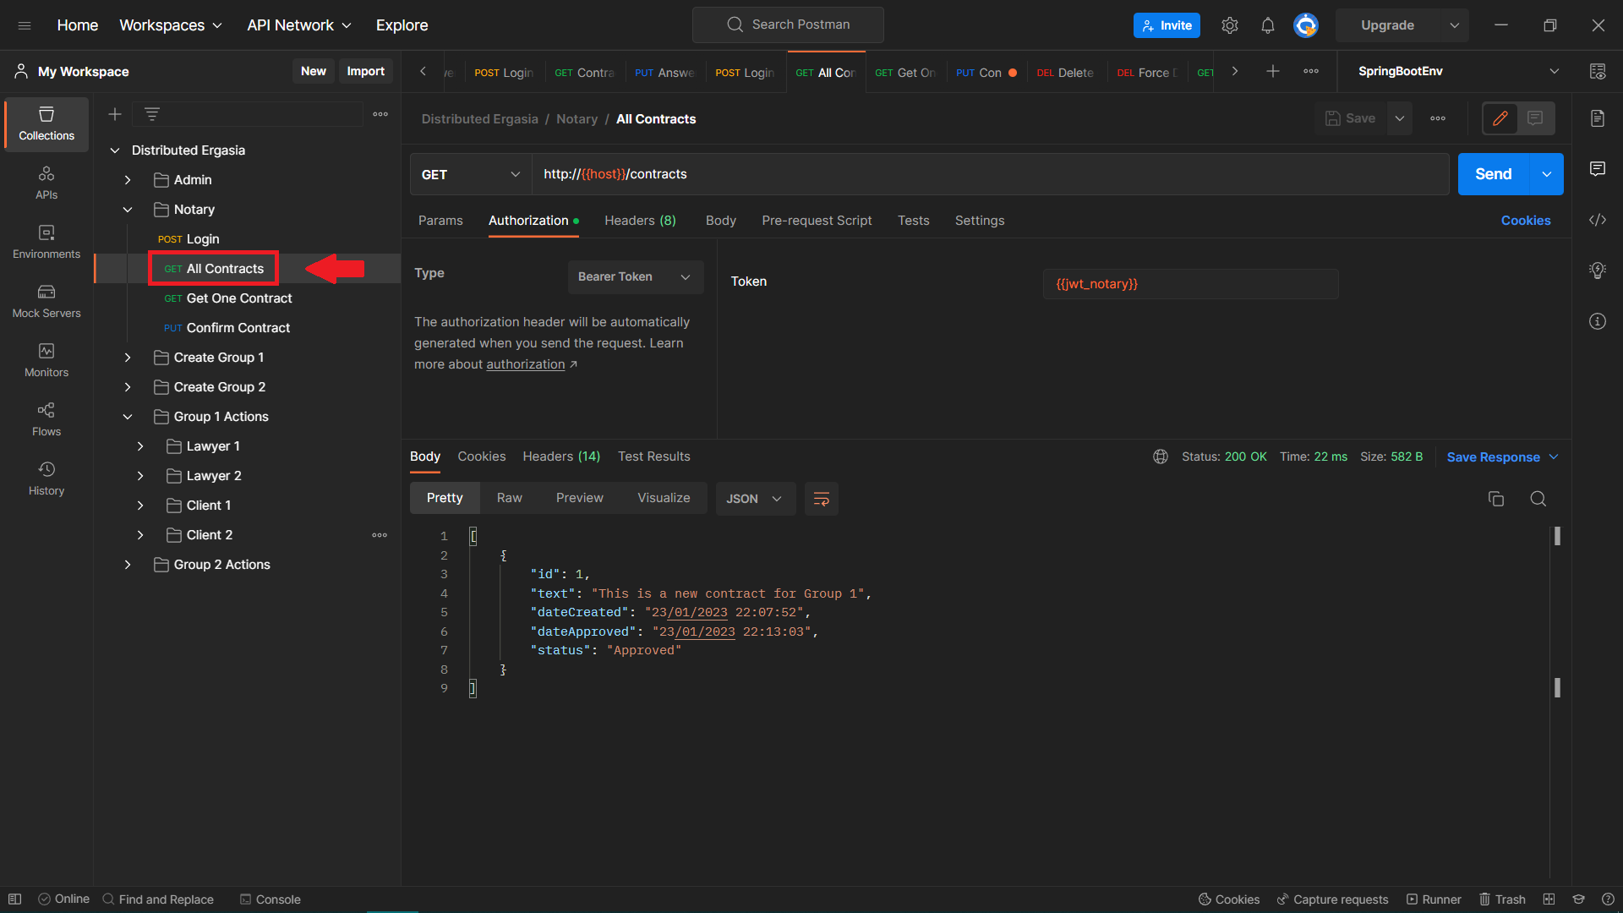Open the Cookies link
Viewport: 1623px width, 913px height.
coord(1526,221)
